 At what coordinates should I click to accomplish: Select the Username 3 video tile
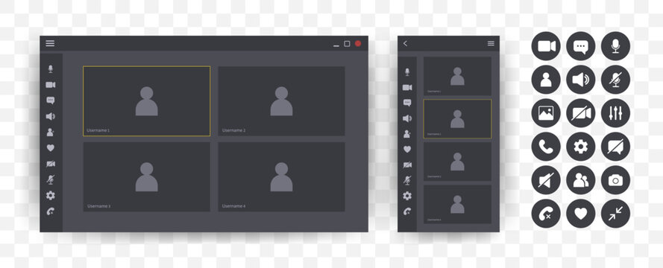147,177
